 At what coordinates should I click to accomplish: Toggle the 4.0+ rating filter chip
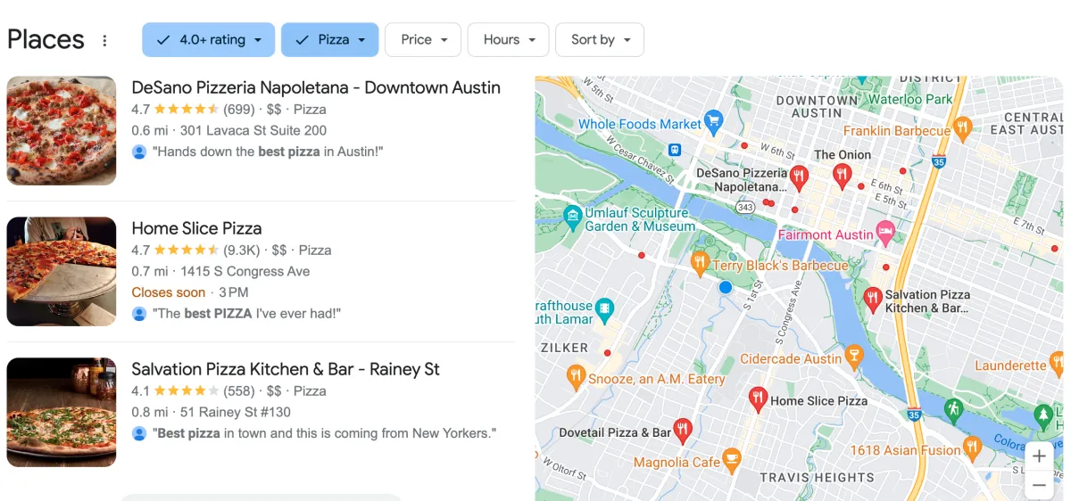(209, 39)
